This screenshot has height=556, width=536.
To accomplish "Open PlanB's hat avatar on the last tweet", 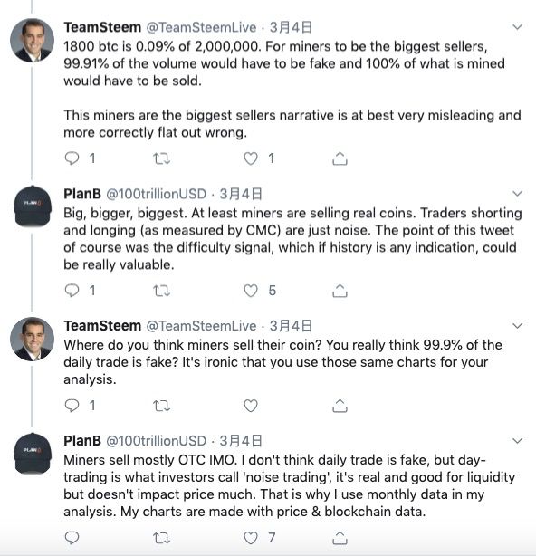I will pyautogui.click(x=33, y=454).
